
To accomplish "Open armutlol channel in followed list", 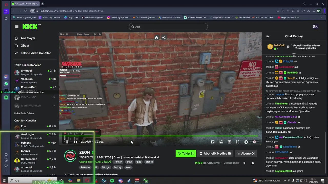I will (35, 72).
